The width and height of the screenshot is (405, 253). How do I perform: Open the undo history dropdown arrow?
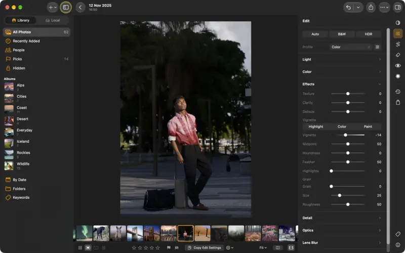point(358,7)
